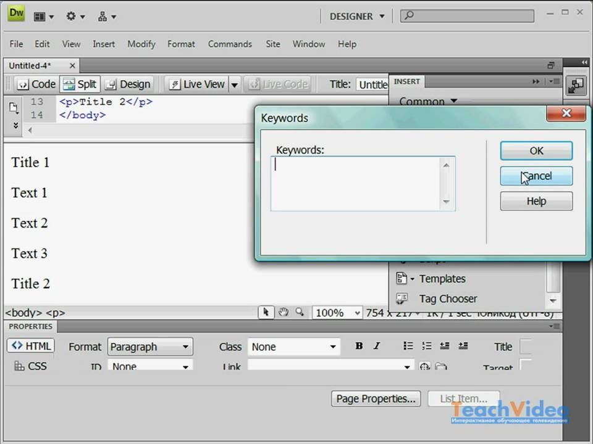Switch Property inspector to HTML mode
Screen dimensions: 593x444
click(31, 346)
